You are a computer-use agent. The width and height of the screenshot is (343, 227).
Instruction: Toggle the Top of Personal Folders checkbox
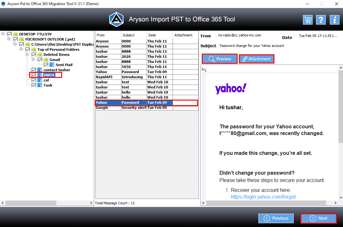click(28, 49)
